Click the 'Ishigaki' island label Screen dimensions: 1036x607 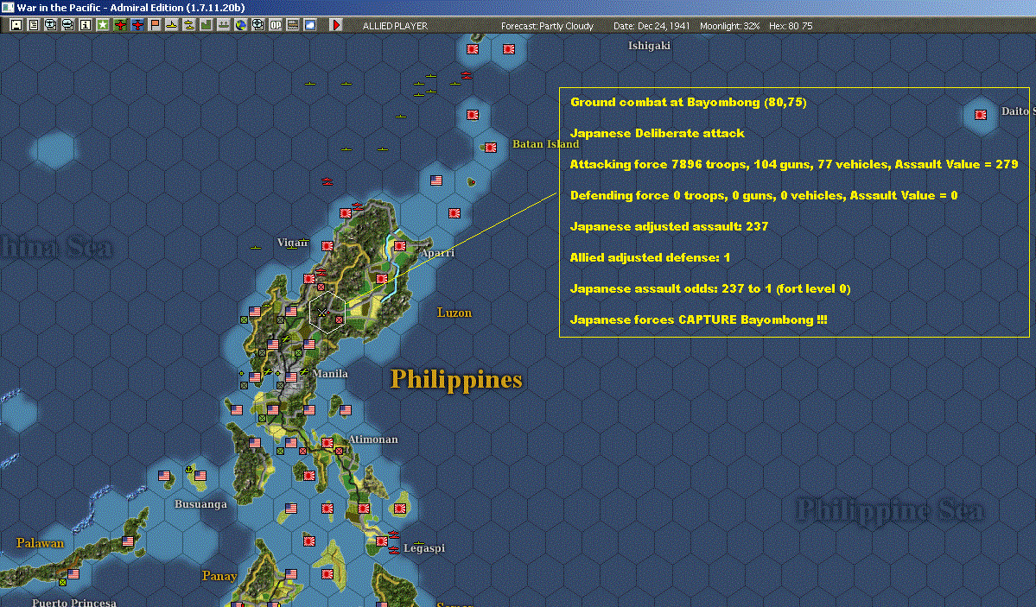click(x=649, y=46)
